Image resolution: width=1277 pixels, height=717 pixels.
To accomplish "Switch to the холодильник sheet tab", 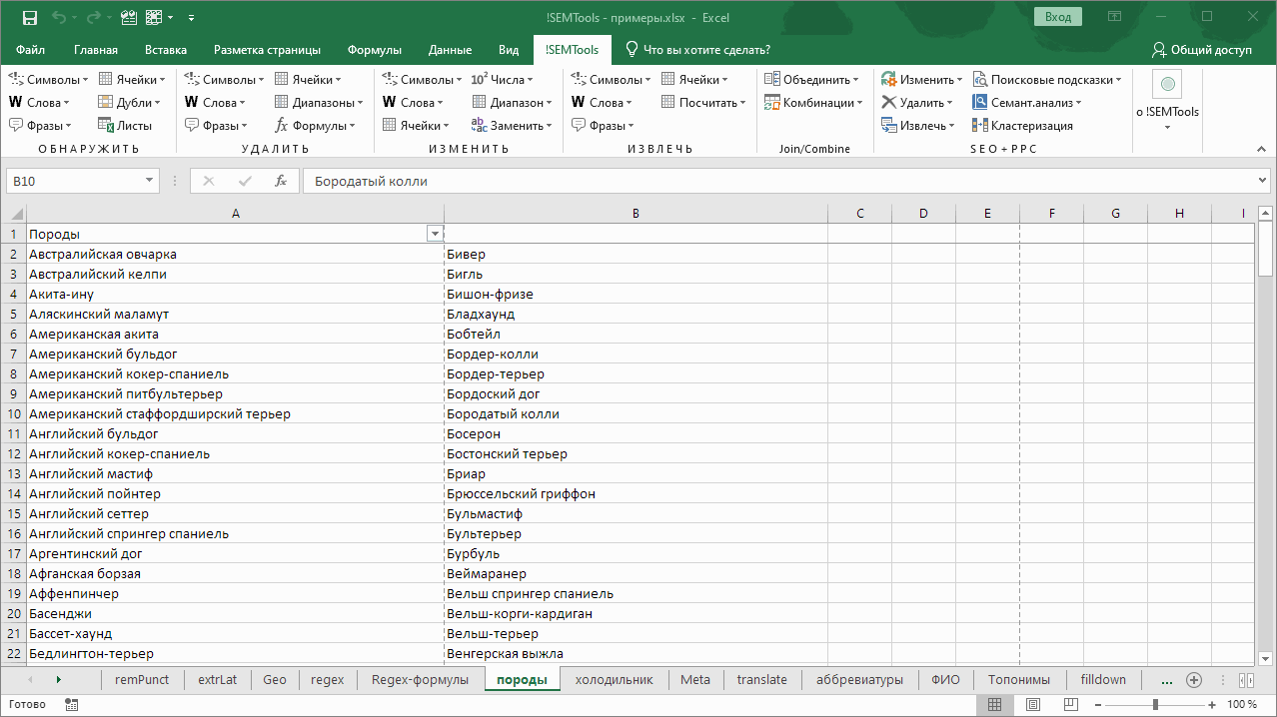I will [614, 680].
